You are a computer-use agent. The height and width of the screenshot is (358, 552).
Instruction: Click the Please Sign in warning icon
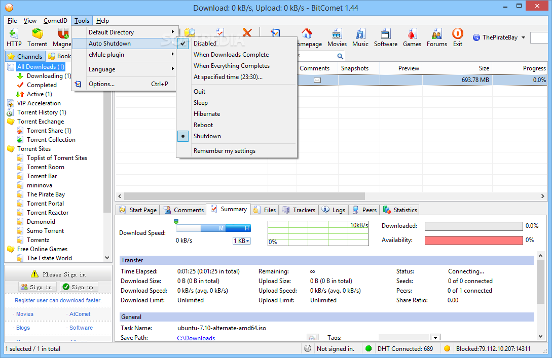tap(34, 274)
